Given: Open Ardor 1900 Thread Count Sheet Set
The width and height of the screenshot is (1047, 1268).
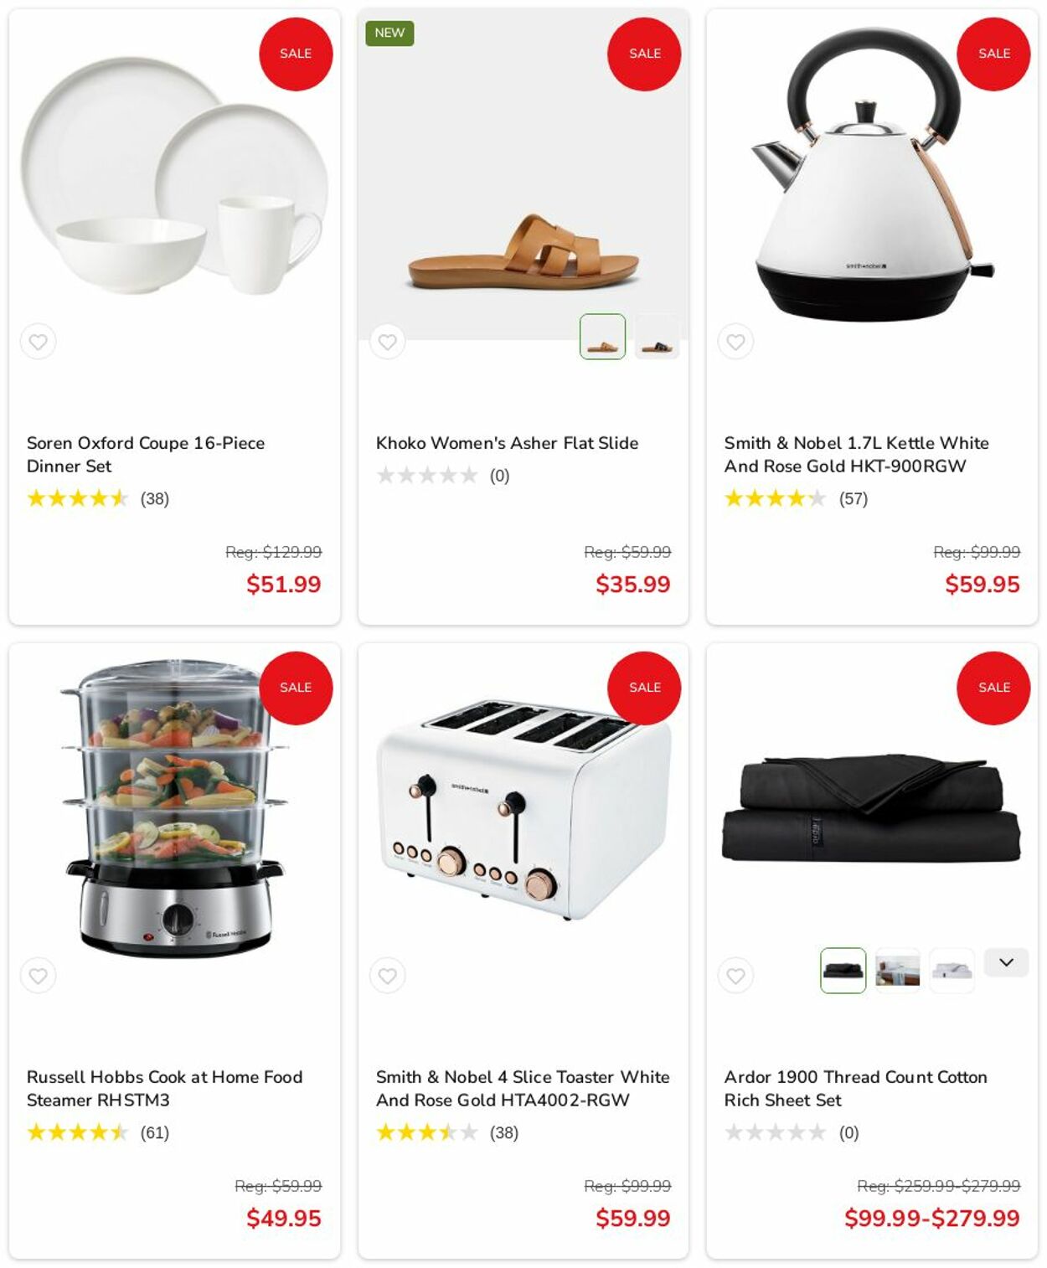Looking at the screenshot, I should point(855,1089).
